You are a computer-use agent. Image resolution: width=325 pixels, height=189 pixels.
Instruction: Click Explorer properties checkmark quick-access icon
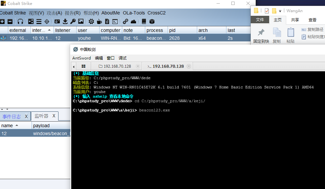(267, 11)
